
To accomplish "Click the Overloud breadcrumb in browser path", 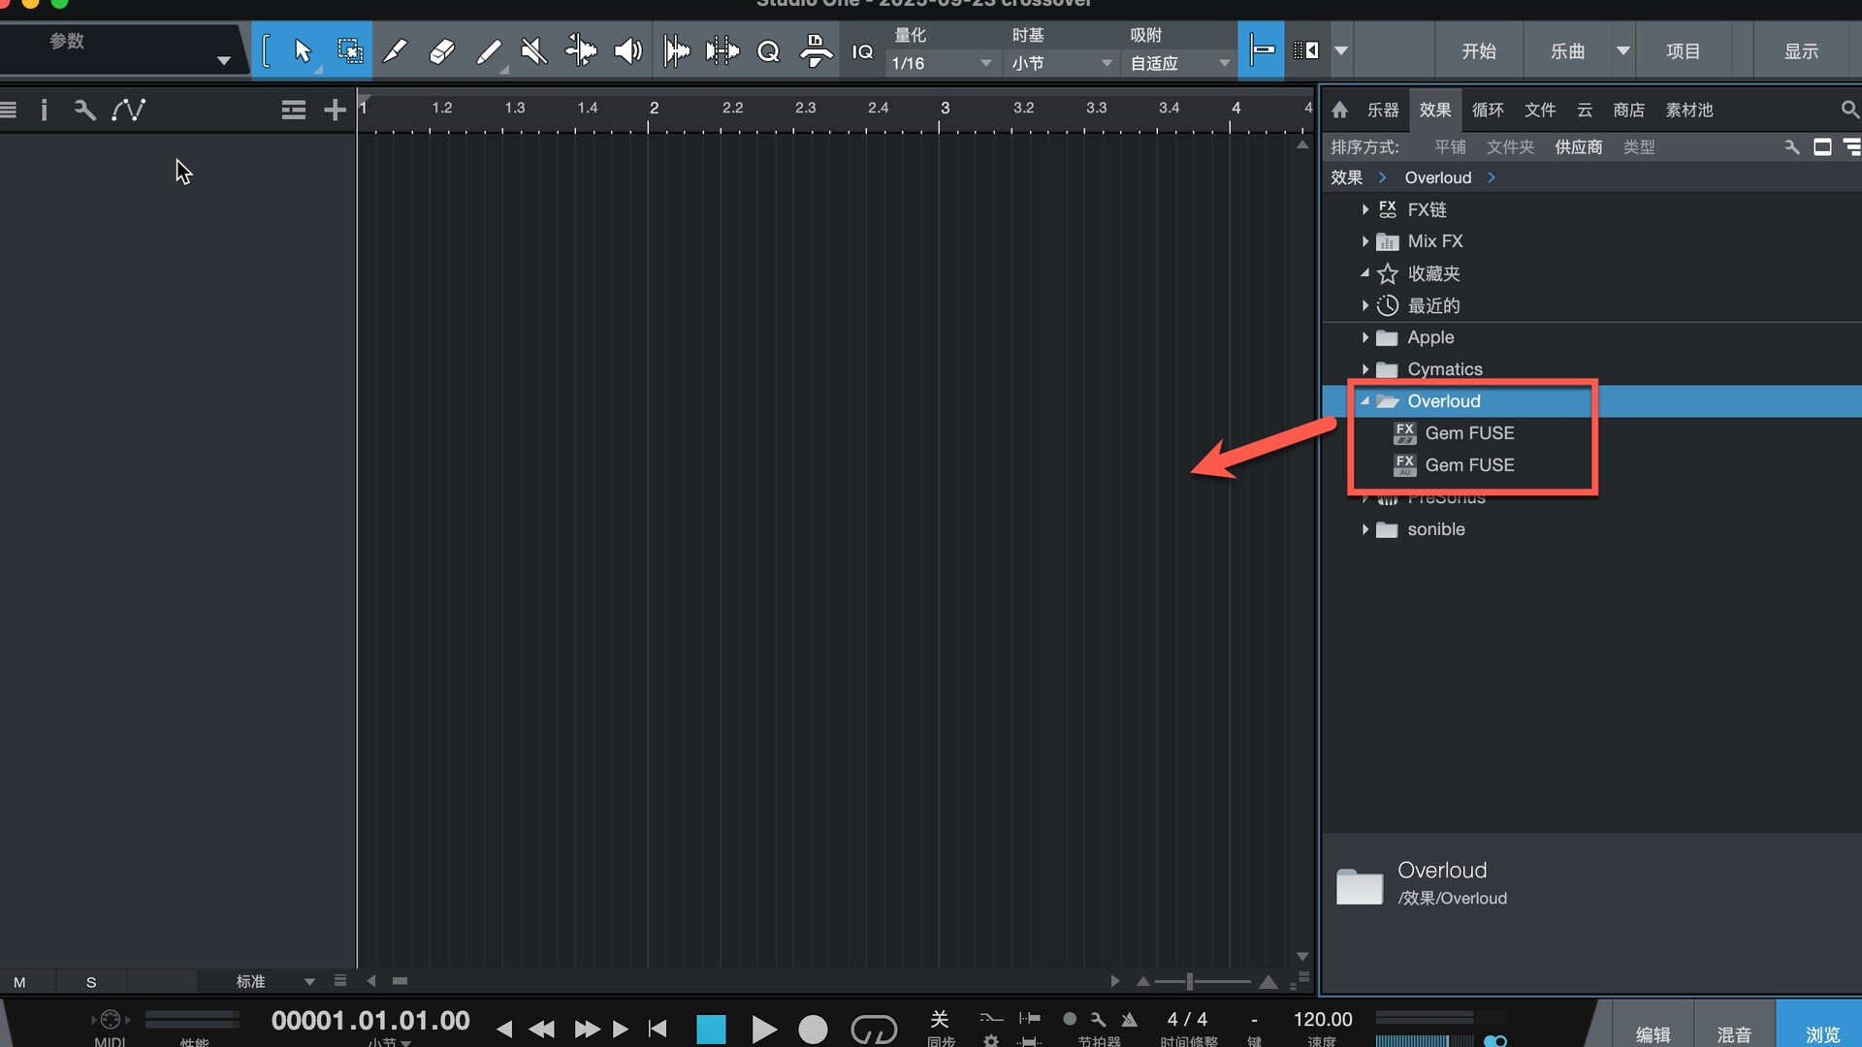I will [1438, 177].
